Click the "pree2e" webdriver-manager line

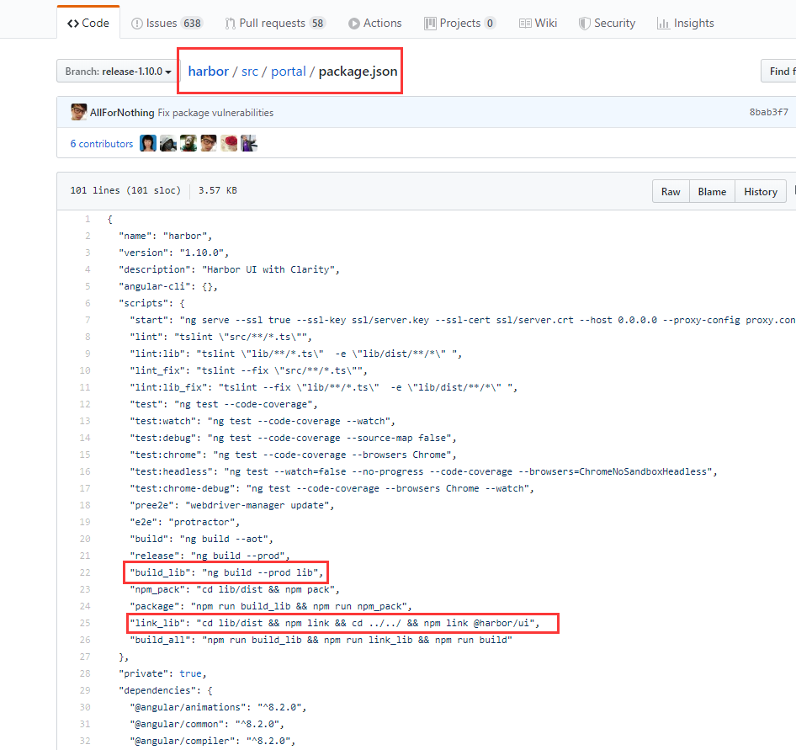(x=232, y=505)
